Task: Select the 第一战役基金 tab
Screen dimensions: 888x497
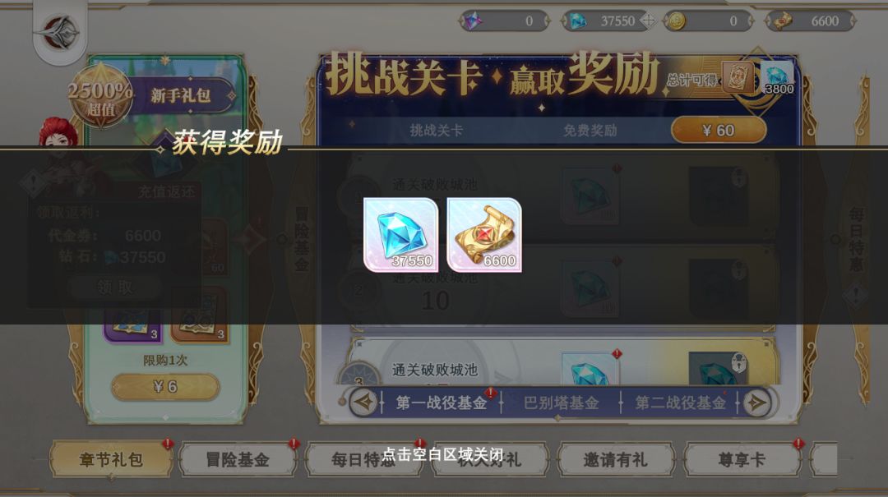Action: click(442, 403)
